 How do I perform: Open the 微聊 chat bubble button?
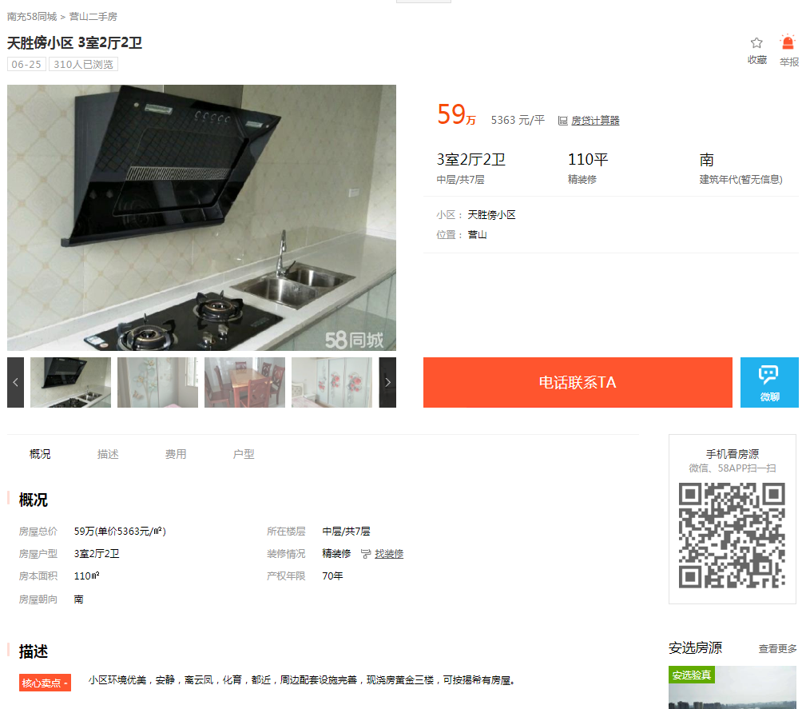[769, 382]
